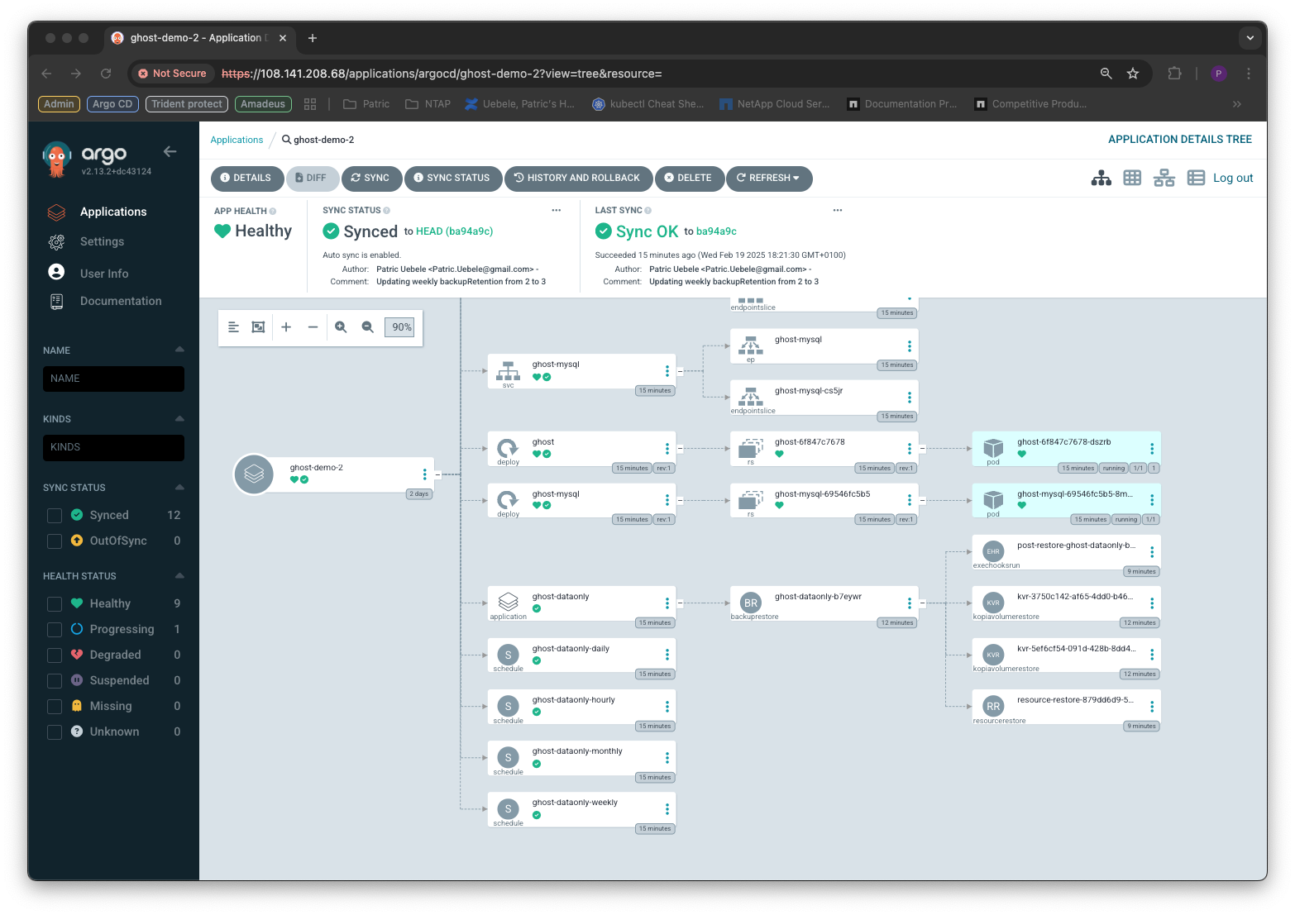Image resolution: width=1295 pixels, height=915 pixels.
Task: Switch to the pods grid view icon
Action: pyautogui.click(x=1132, y=178)
